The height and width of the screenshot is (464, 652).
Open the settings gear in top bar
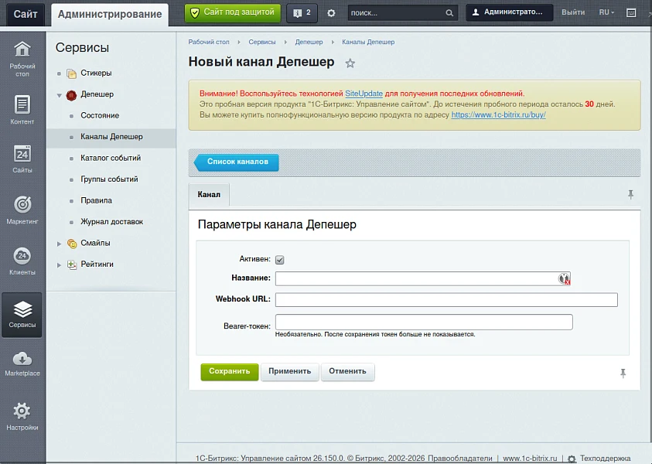click(331, 13)
